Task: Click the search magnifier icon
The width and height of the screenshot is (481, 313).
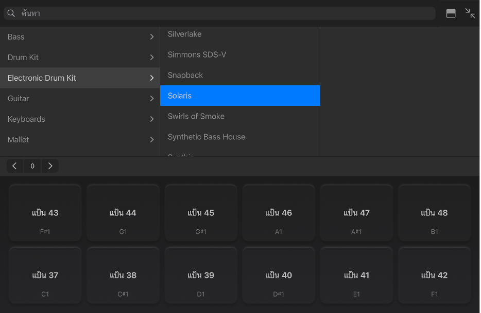Action: (11, 13)
